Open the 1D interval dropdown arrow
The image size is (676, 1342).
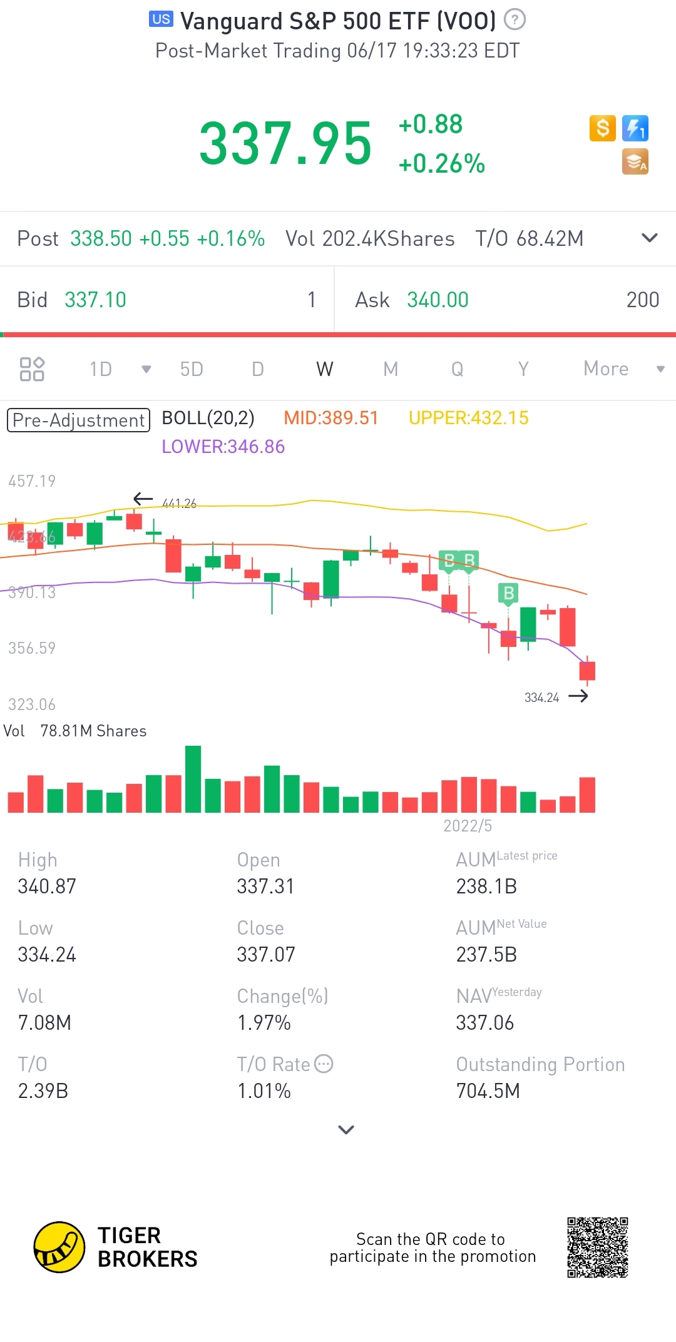146,369
